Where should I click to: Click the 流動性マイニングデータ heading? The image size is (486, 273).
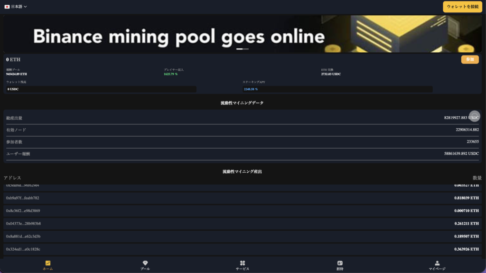coord(242,103)
